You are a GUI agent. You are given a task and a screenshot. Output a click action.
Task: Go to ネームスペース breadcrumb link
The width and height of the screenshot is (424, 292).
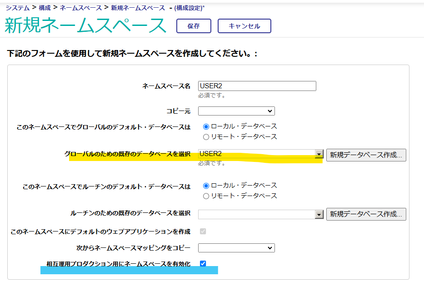coord(80,8)
